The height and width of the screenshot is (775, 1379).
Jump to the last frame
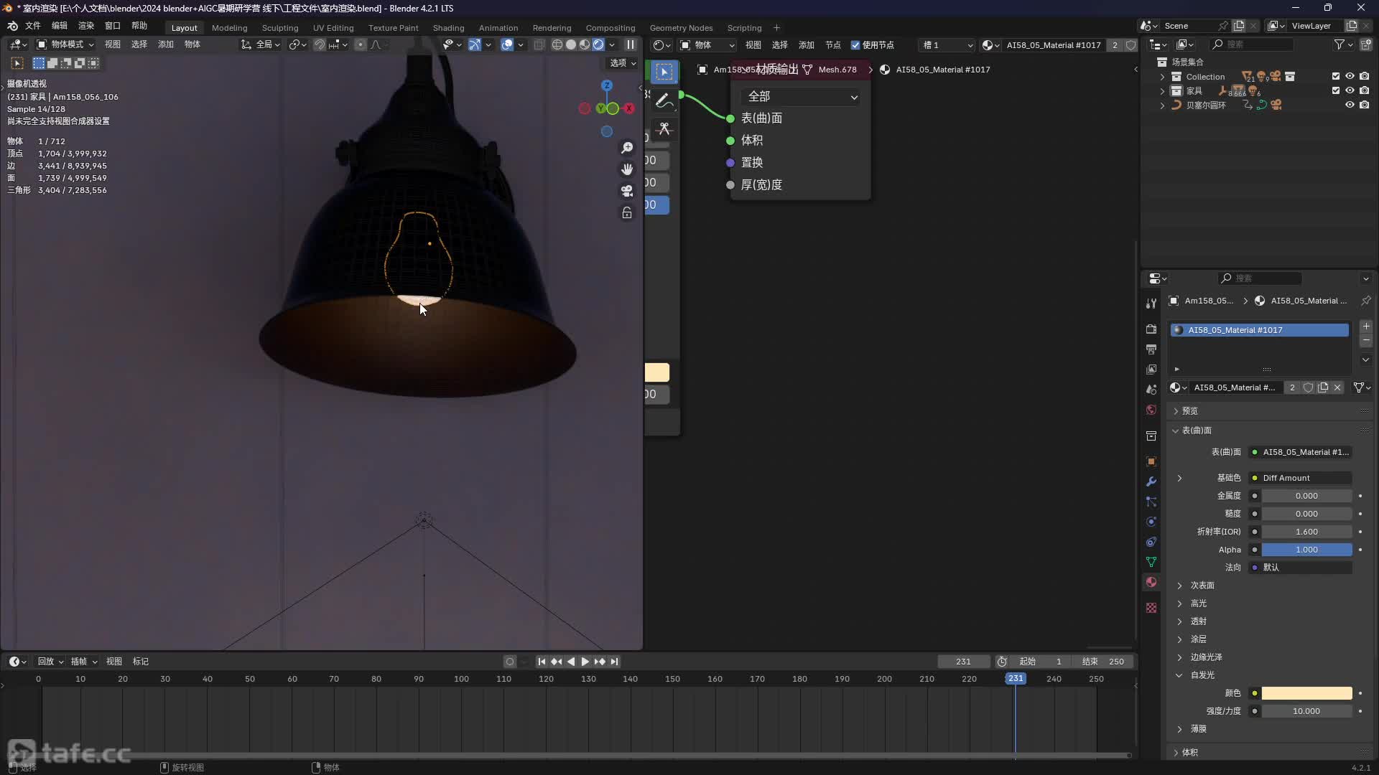coord(614,662)
